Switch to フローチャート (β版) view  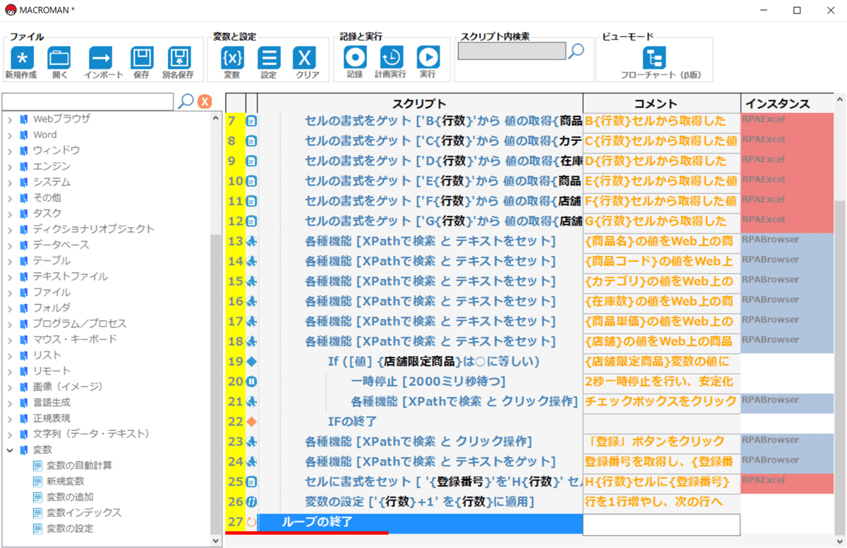[654, 58]
